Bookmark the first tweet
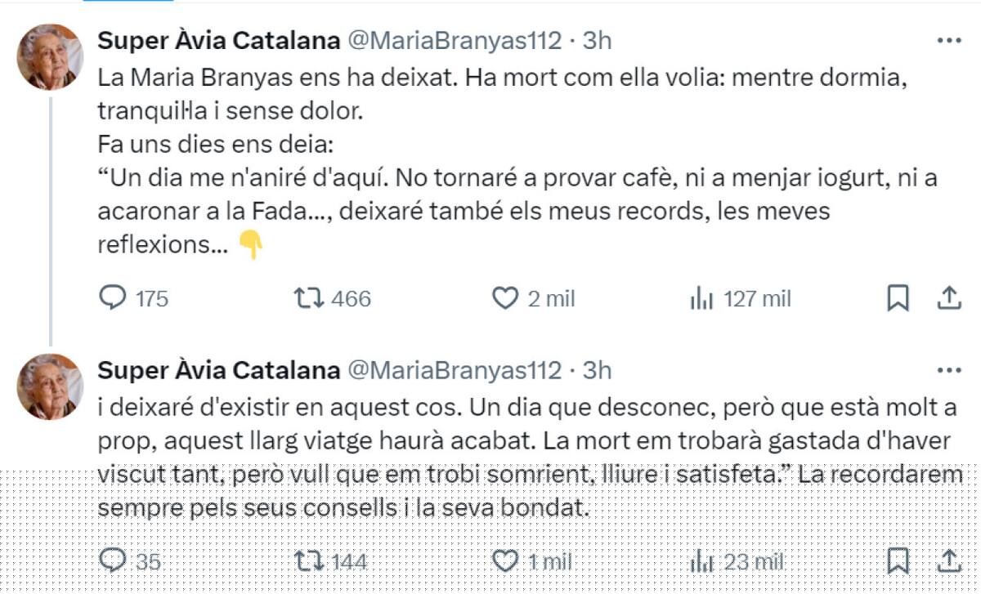This screenshot has width=981, height=594. [898, 299]
